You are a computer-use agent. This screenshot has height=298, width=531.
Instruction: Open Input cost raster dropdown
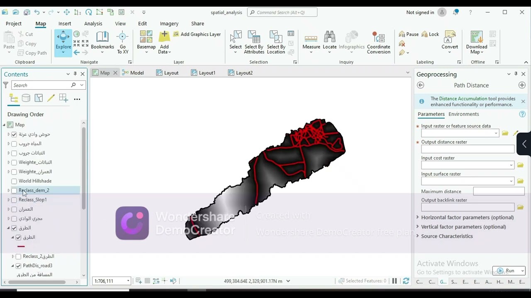pyautogui.click(x=511, y=165)
